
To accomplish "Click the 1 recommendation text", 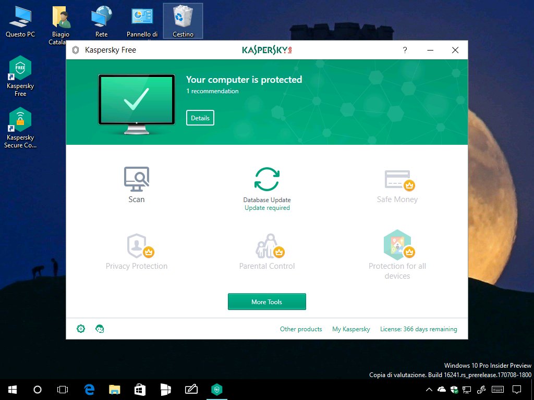I will (x=212, y=91).
